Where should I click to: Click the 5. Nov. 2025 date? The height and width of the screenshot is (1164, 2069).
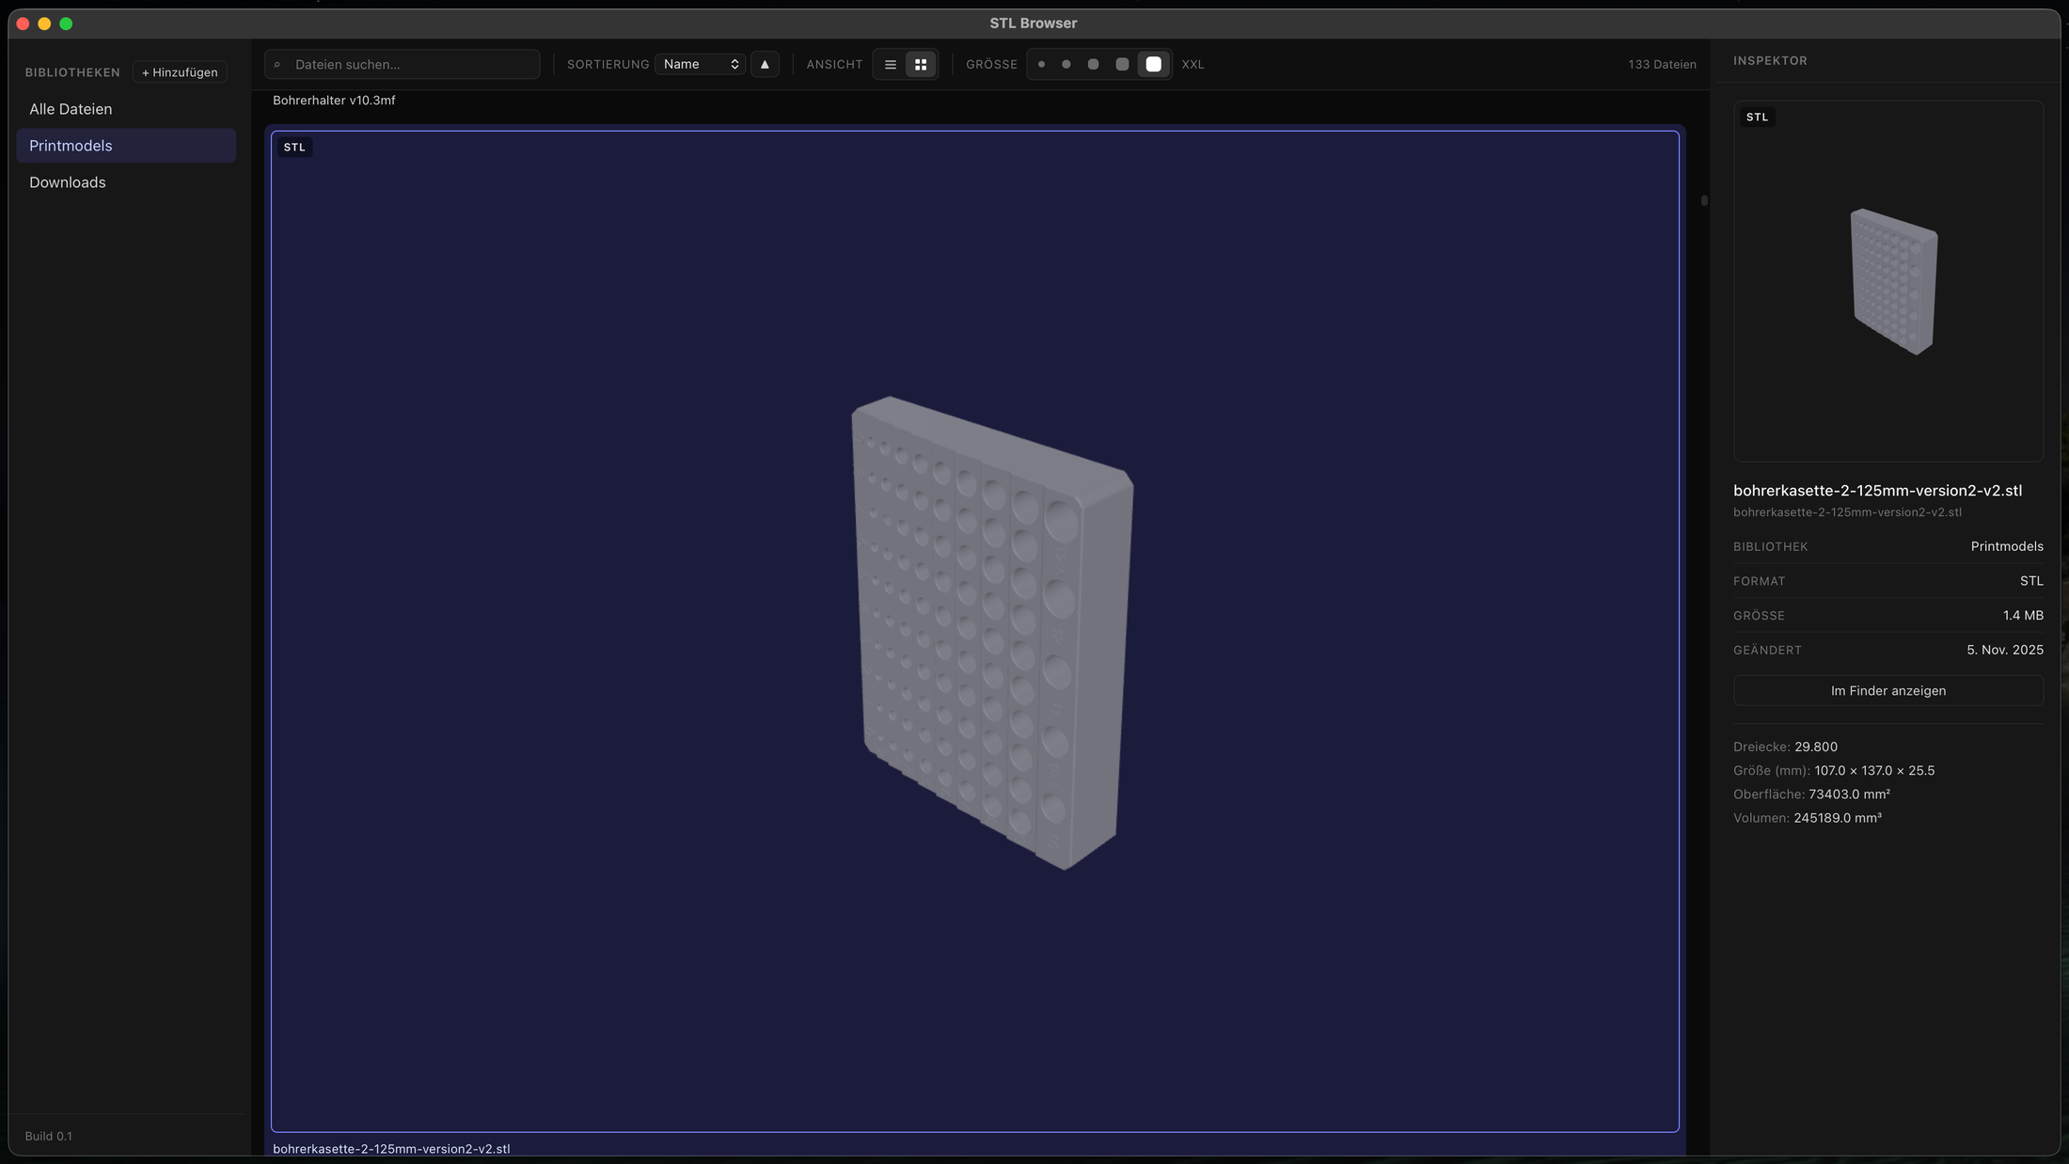pyautogui.click(x=2004, y=651)
